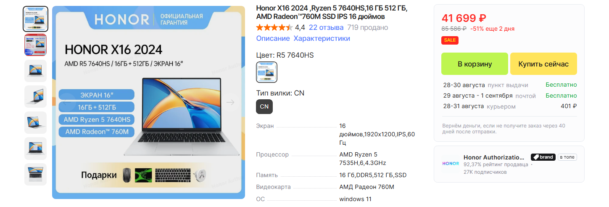Open the Описание tab link
This screenshot has width=609, height=207.
tap(273, 38)
